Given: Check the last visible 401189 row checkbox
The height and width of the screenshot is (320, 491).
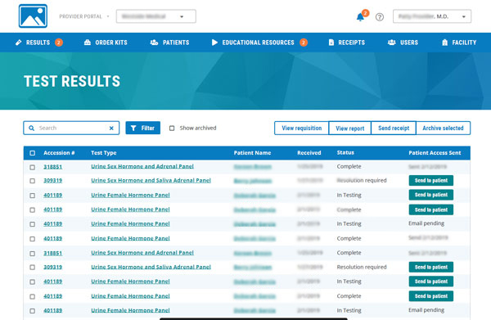Looking at the screenshot, I should click(x=32, y=311).
